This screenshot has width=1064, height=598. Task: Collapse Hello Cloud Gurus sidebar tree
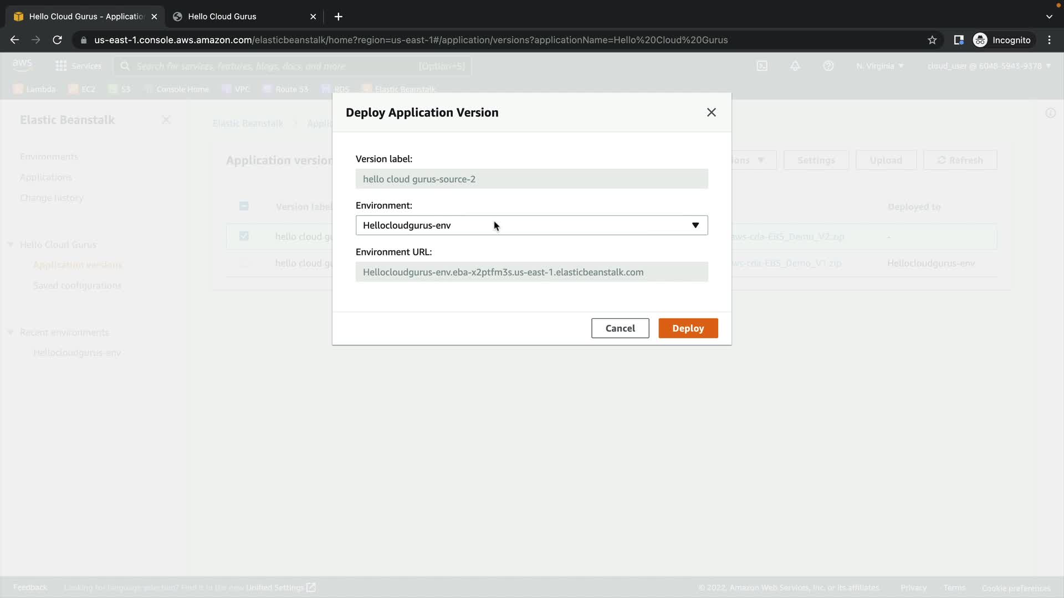10,245
